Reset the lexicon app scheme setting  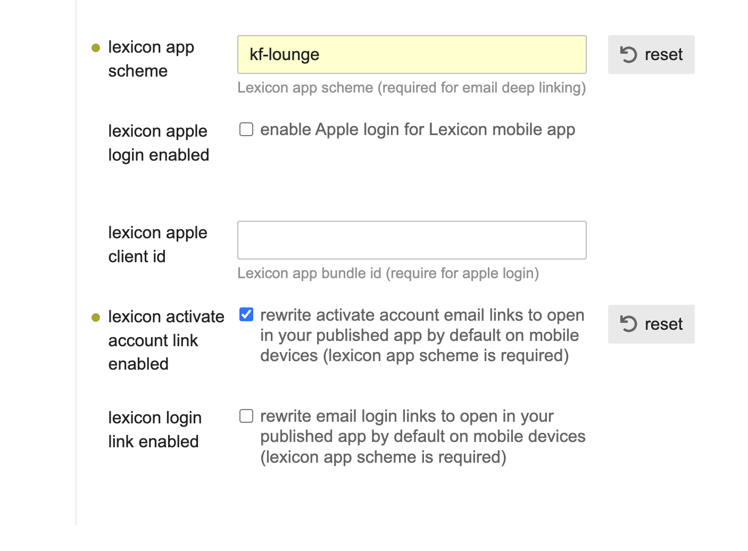(651, 55)
